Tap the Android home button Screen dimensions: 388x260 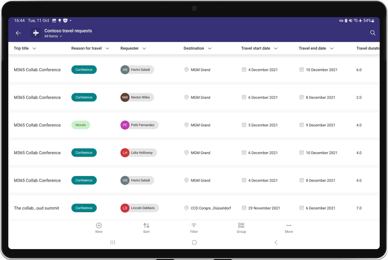pos(194,242)
